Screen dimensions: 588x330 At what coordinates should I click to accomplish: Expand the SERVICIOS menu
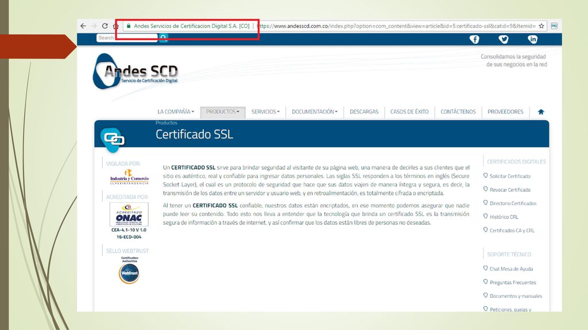coord(265,112)
